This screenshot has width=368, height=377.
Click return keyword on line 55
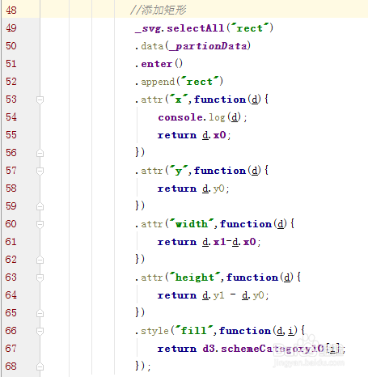[x=177, y=135]
